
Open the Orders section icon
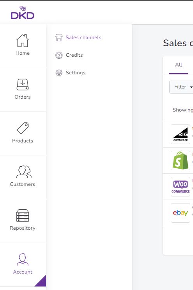click(x=23, y=85)
